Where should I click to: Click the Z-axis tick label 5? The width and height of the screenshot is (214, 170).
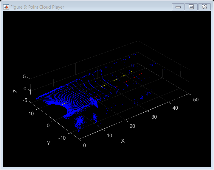coord(24,76)
